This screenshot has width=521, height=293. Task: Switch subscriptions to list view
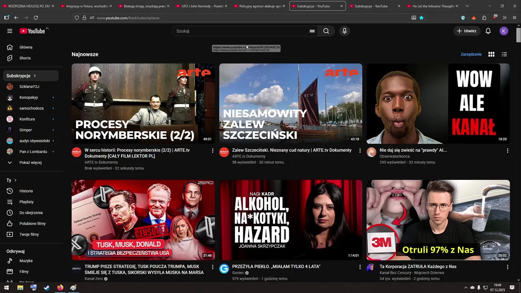pyautogui.click(x=504, y=54)
